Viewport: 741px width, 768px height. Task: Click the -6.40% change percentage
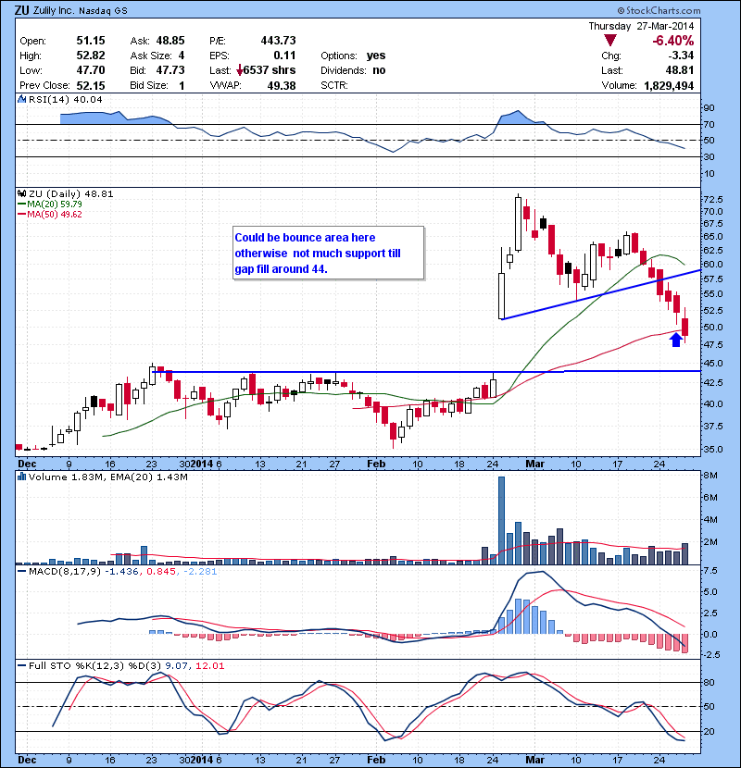pos(672,40)
